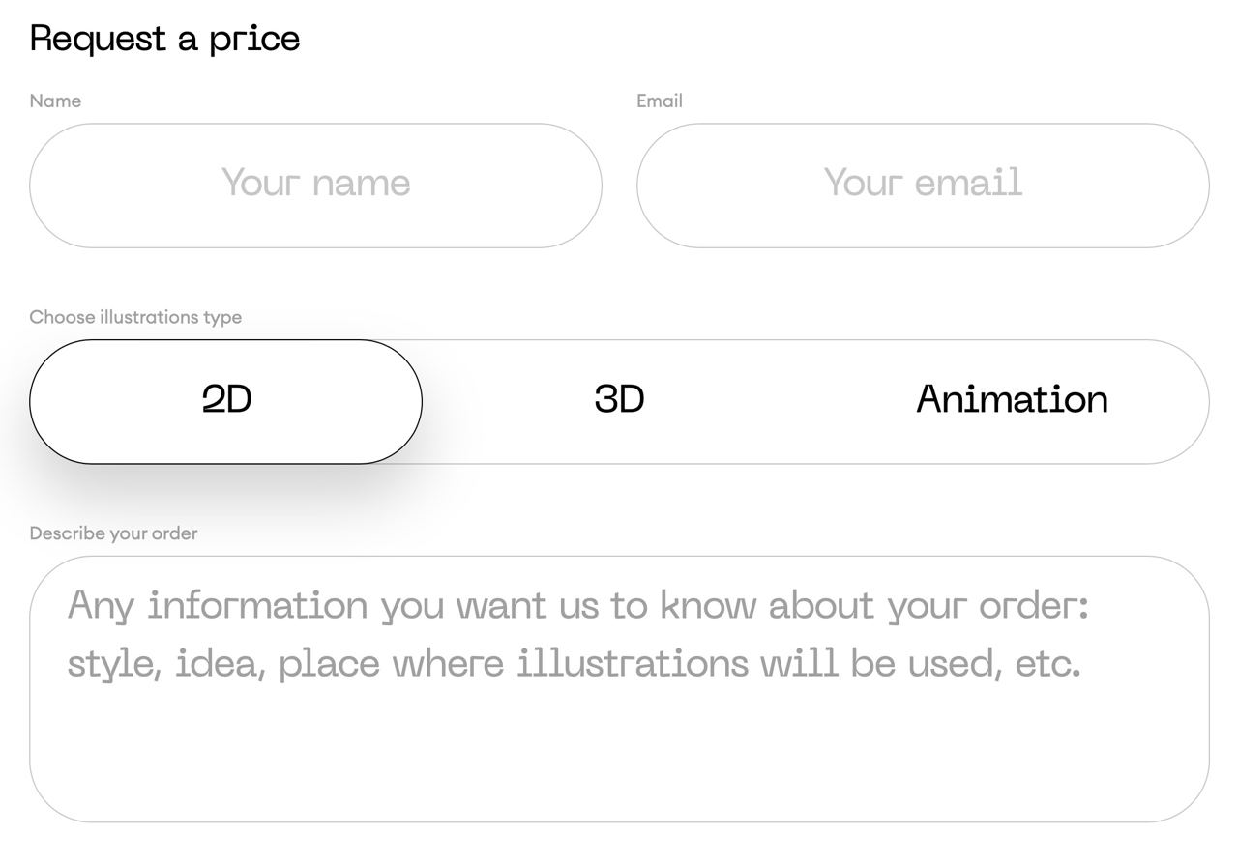Click the Email field label
This screenshot has width=1238, height=864.
coord(660,101)
